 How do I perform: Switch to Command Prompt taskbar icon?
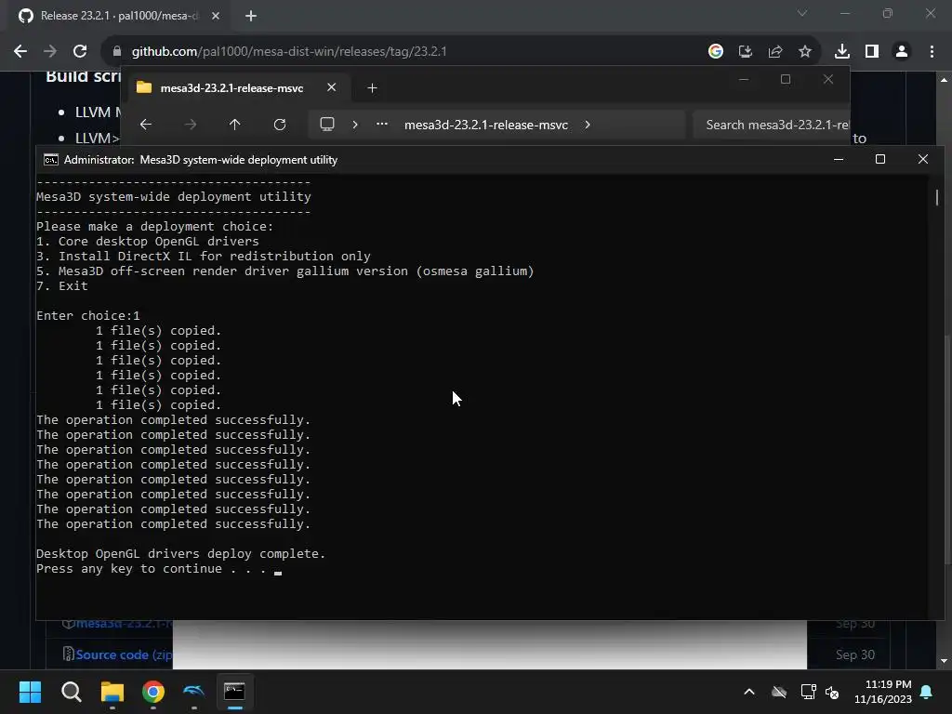[234, 692]
